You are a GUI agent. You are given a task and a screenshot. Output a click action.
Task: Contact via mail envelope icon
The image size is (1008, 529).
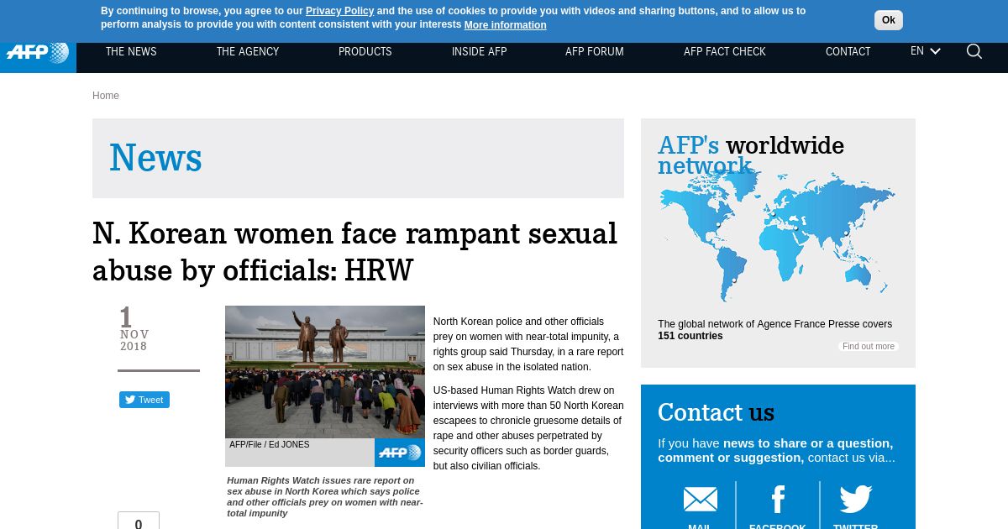[700, 500]
